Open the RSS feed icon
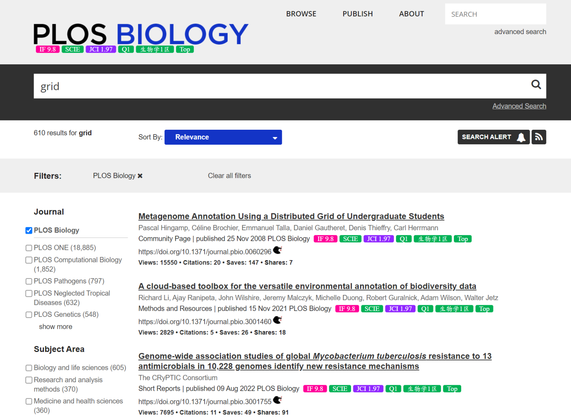 click(x=539, y=137)
